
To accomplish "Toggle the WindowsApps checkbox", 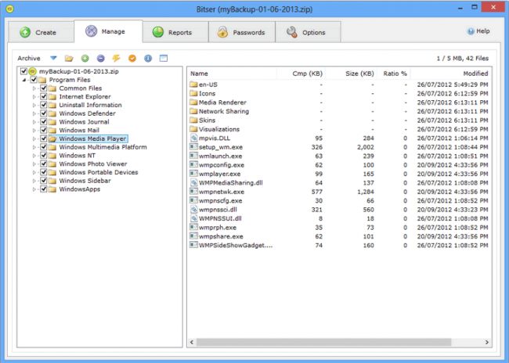I will (x=44, y=189).
